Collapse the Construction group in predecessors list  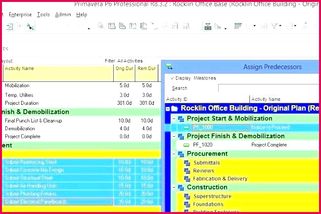coord(173,187)
